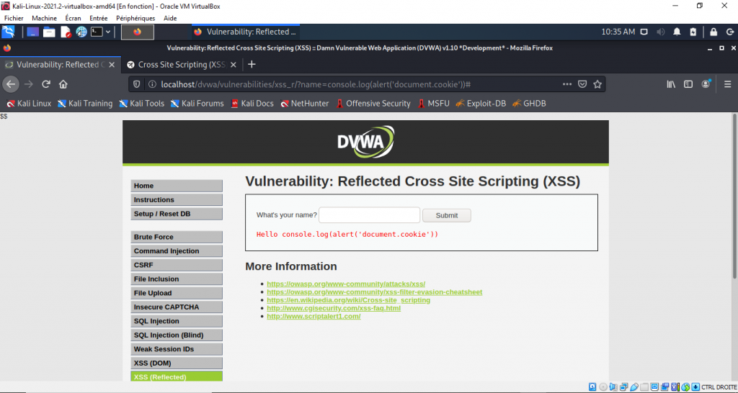Open VirtualBox Périphériques menu
Image resolution: width=738 pixels, height=393 pixels.
coord(135,18)
